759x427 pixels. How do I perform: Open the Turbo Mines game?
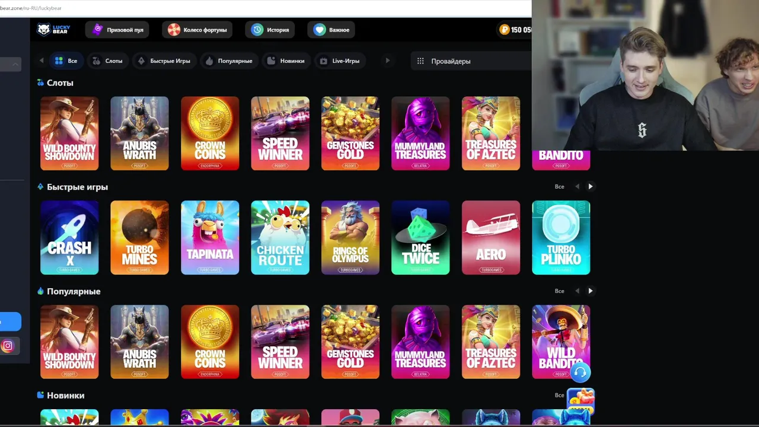(x=139, y=238)
